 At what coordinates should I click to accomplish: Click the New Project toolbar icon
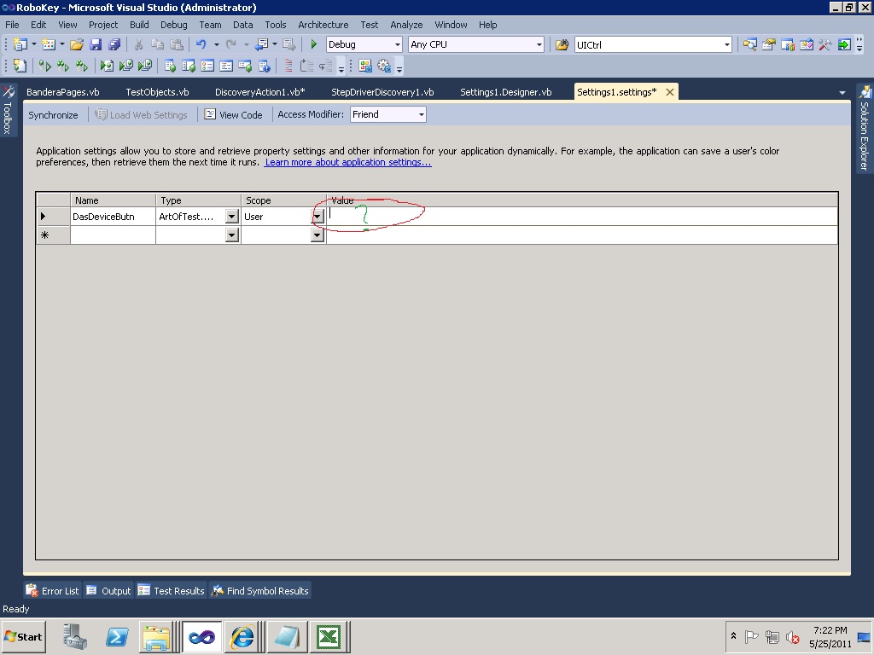tap(20, 44)
